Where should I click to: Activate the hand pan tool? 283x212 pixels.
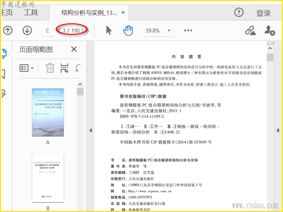coord(128,30)
